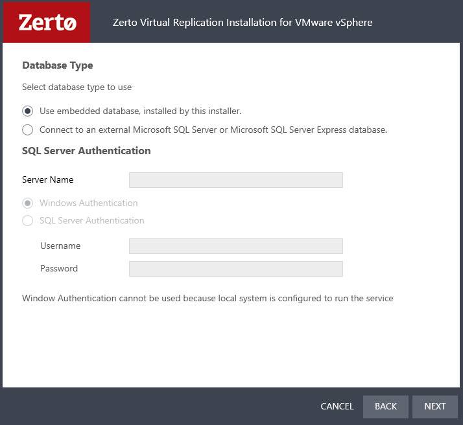463x425 pixels.
Task: Select the Windows Authentication radio button
Action: [x=28, y=203]
